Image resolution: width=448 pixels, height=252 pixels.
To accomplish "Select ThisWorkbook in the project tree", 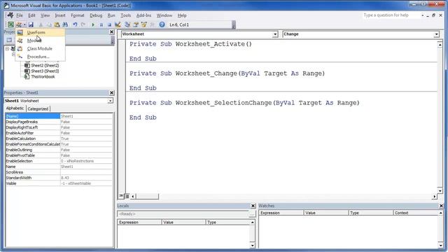I will 43,76.
